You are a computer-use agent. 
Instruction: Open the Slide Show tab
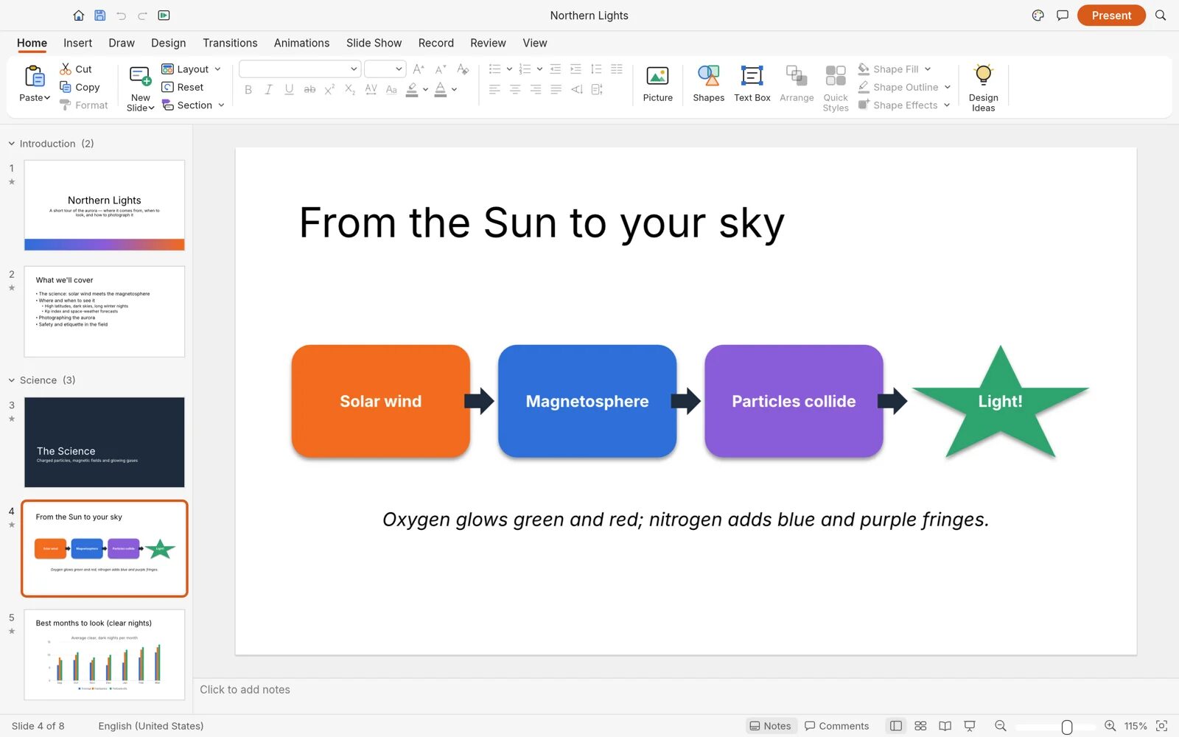tap(374, 43)
